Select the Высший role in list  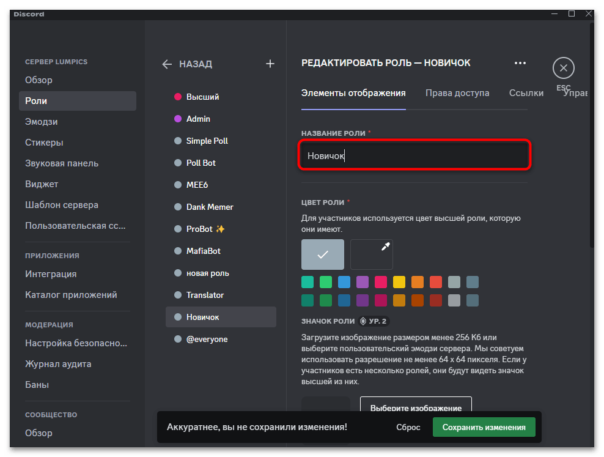202,97
